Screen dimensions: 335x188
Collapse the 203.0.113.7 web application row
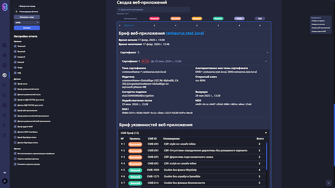coord(120,25)
